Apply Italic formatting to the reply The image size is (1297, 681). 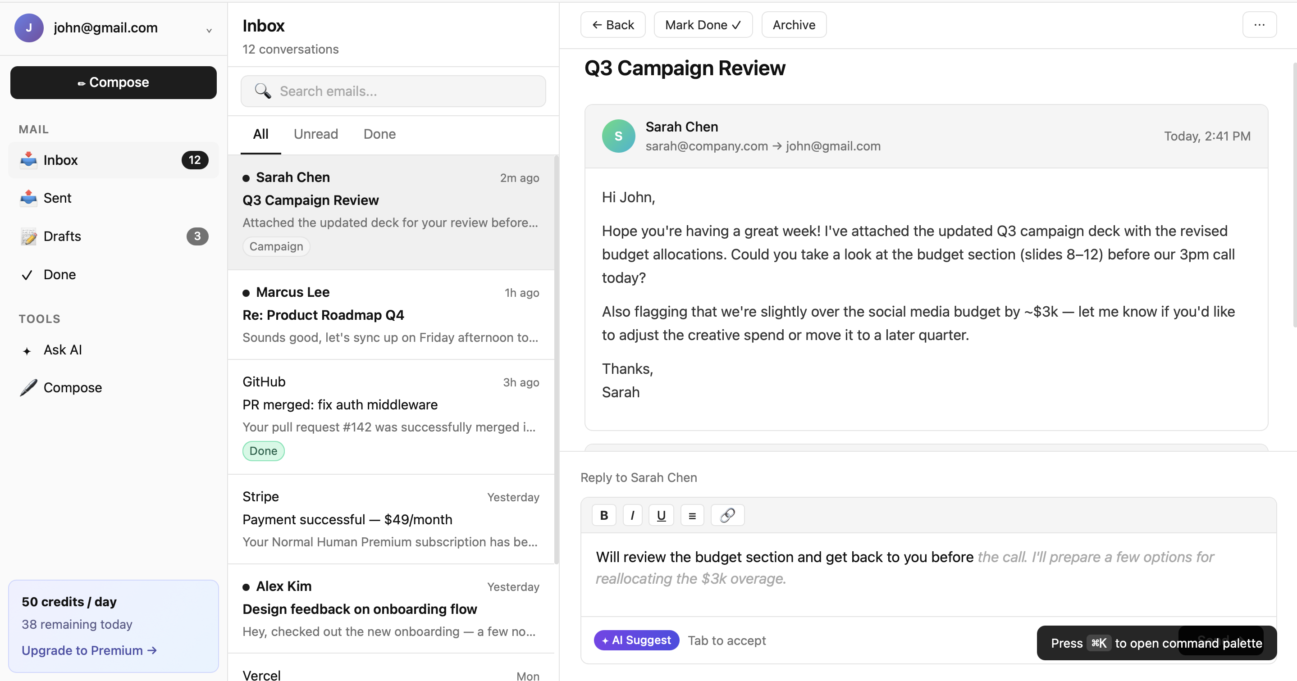click(x=632, y=515)
